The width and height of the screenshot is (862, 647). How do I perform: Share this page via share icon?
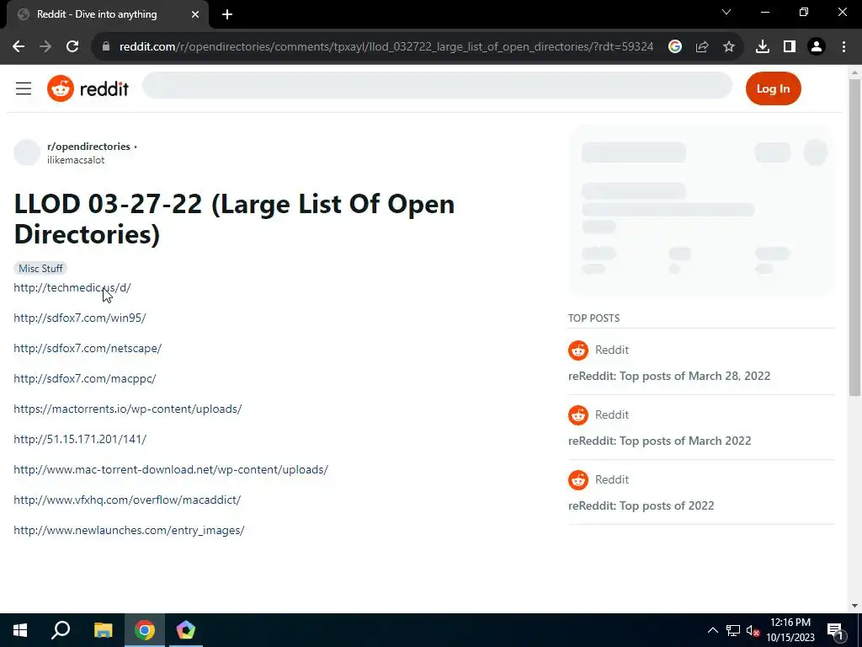[x=702, y=47]
